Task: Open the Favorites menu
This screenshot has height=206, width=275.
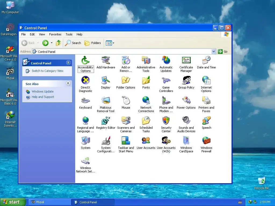Action: pos(55,34)
